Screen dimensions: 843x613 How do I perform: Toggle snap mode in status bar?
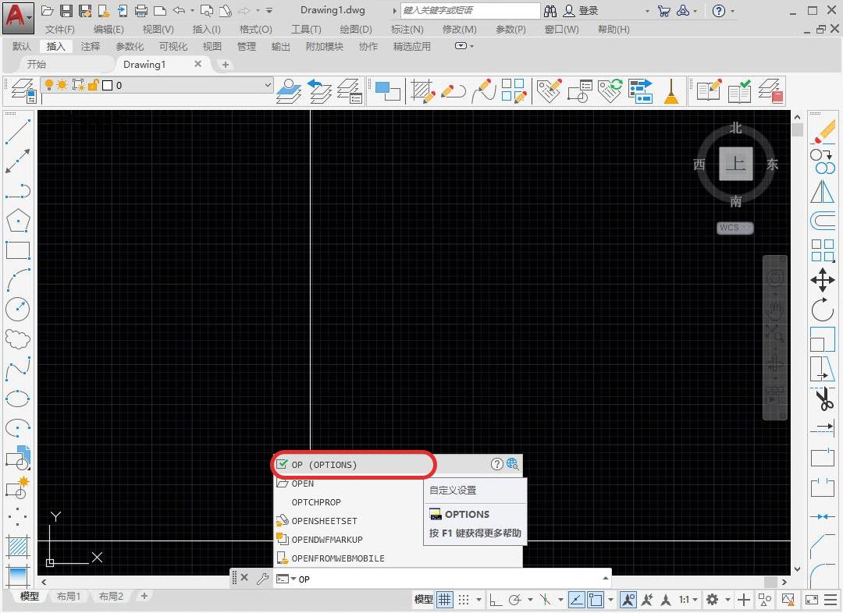click(464, 600)
